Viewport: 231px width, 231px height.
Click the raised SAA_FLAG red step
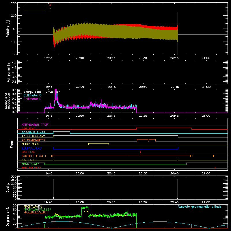[x=164, y=151]
